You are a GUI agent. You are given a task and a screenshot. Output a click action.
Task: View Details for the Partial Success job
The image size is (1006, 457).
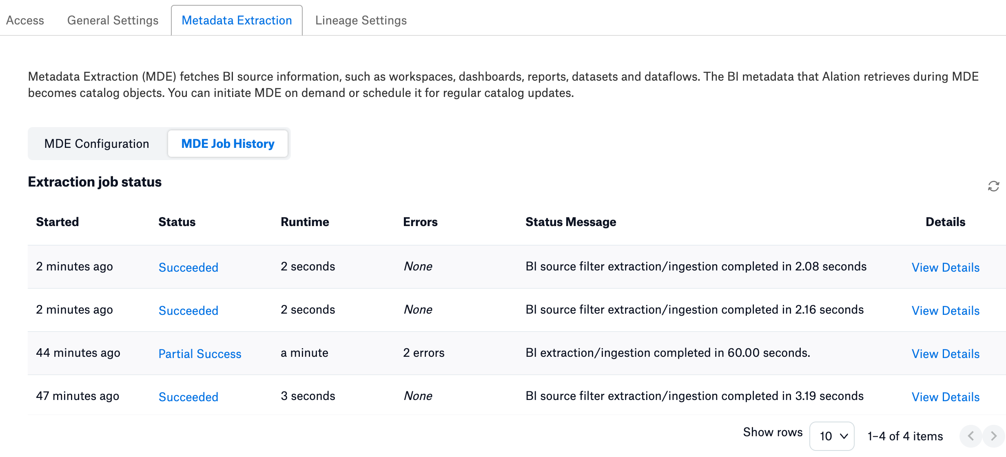(x=946, y=354)
